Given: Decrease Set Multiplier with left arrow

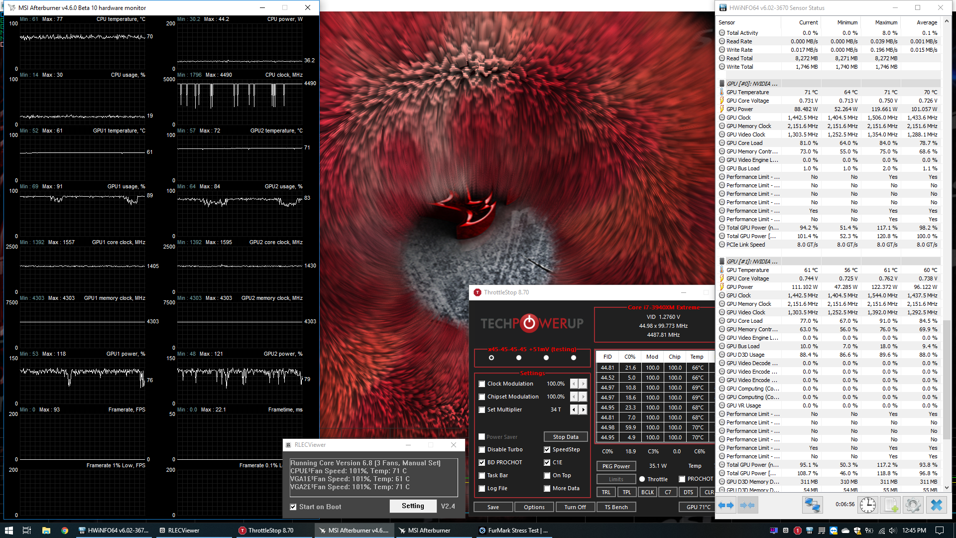Looking at the screenshot, I should click(x=574, y=409).
